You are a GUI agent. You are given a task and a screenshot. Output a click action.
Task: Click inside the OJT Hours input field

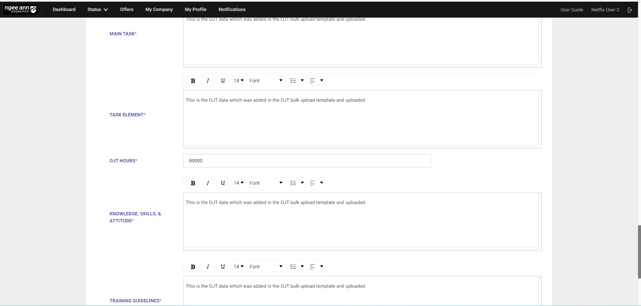coord(307,161)
